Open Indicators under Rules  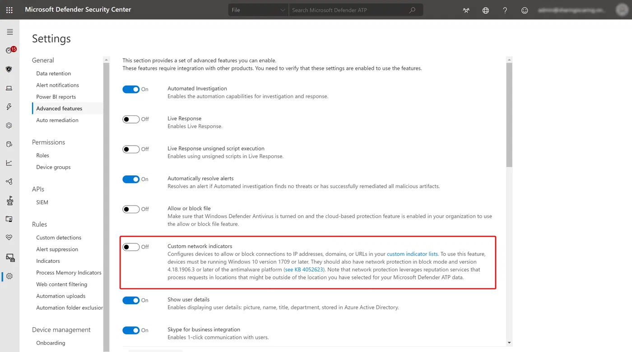48,261
